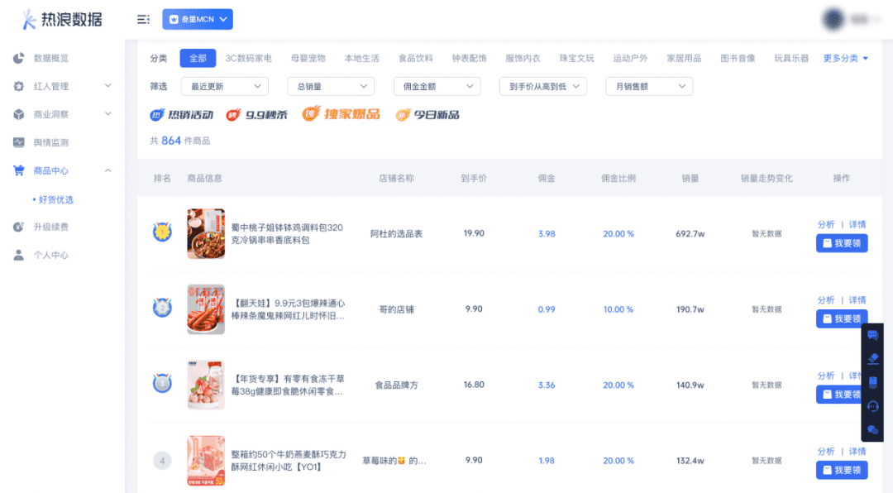Click the 红人管理 gear icon
This screenshot has height=493, width=893.
[19, 86]
